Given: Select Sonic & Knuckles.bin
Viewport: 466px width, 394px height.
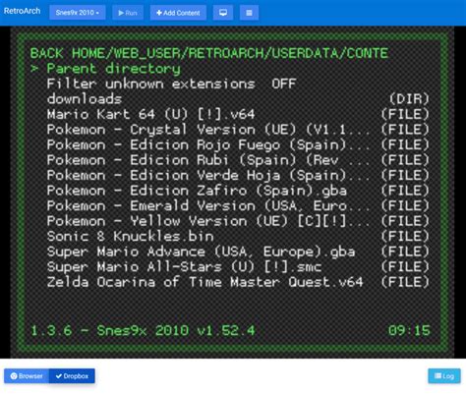Looking at the screenshot, I should click(238, 237).
